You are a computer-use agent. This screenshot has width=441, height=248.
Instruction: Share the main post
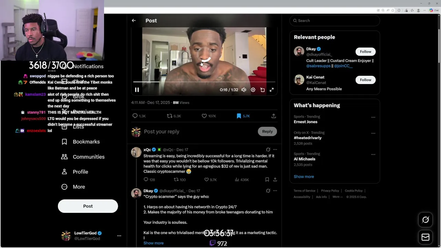point(274,116)
